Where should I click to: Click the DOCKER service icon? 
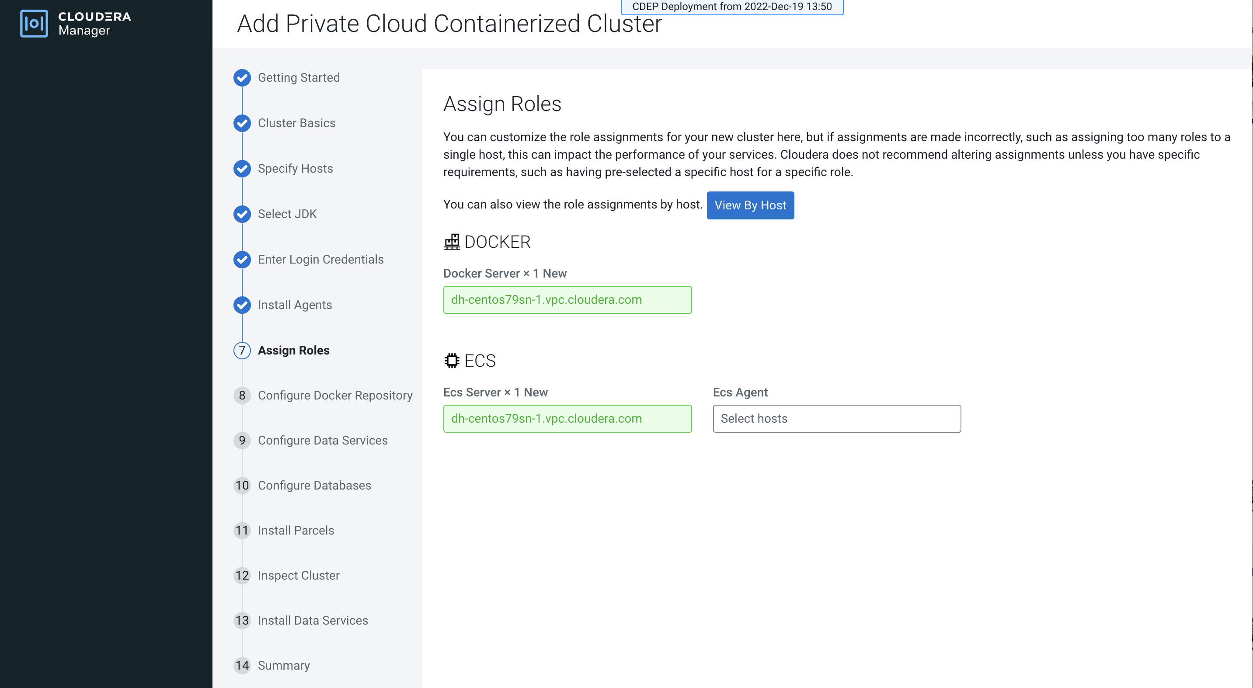451,242
